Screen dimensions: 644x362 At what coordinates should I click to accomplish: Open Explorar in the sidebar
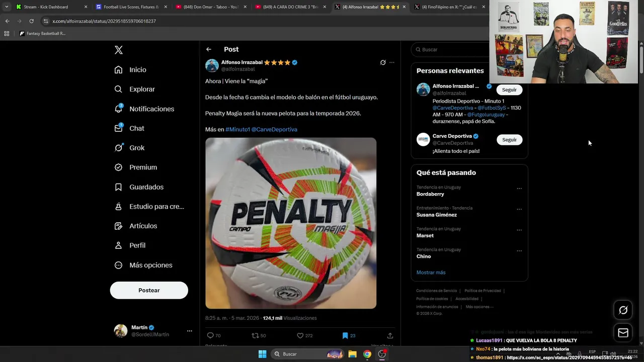click(135, 89)
